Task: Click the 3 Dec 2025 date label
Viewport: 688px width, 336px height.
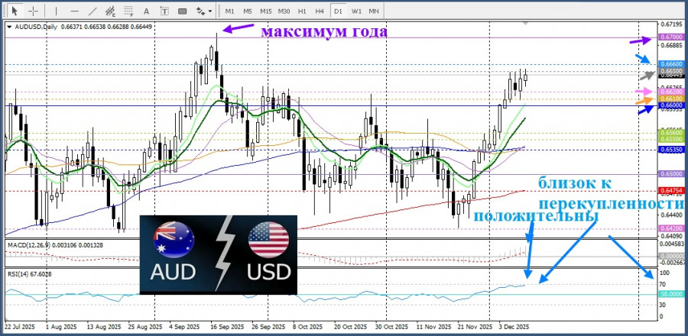Action: (x=514, y=328)
